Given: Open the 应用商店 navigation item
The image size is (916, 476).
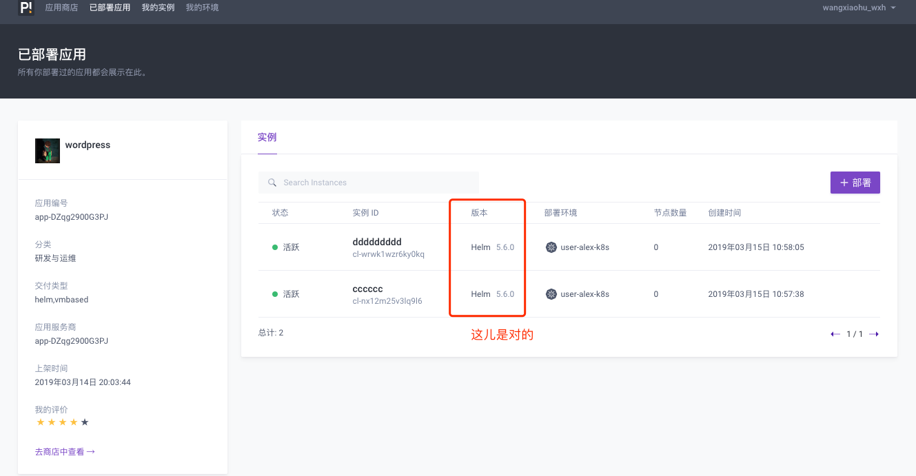Looking at the screenshot, I should tap(61, 8).
